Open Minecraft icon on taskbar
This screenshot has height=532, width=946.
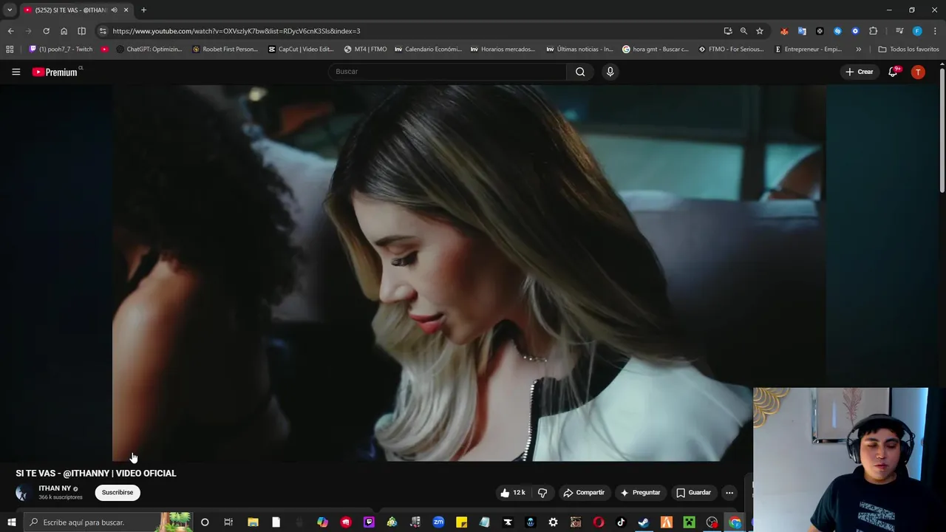(690, 522)
